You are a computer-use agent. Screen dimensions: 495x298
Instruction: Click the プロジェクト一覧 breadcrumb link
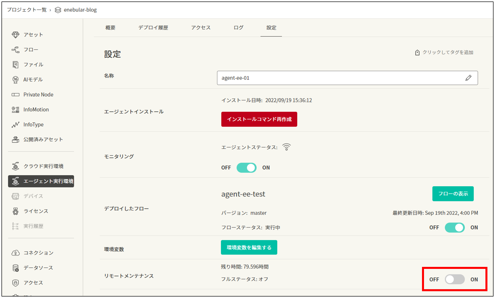[x=27, y=10]
